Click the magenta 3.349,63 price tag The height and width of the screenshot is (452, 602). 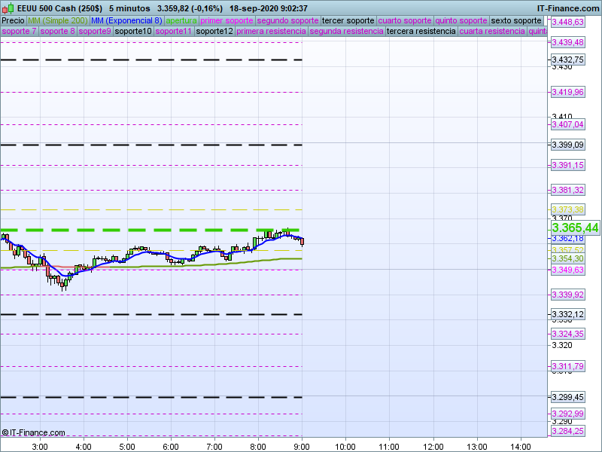coord(567,270)
